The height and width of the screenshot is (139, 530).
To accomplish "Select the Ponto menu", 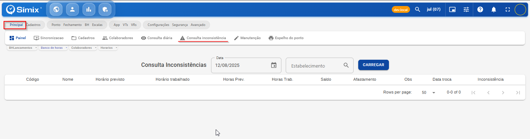I will [56, 25].
